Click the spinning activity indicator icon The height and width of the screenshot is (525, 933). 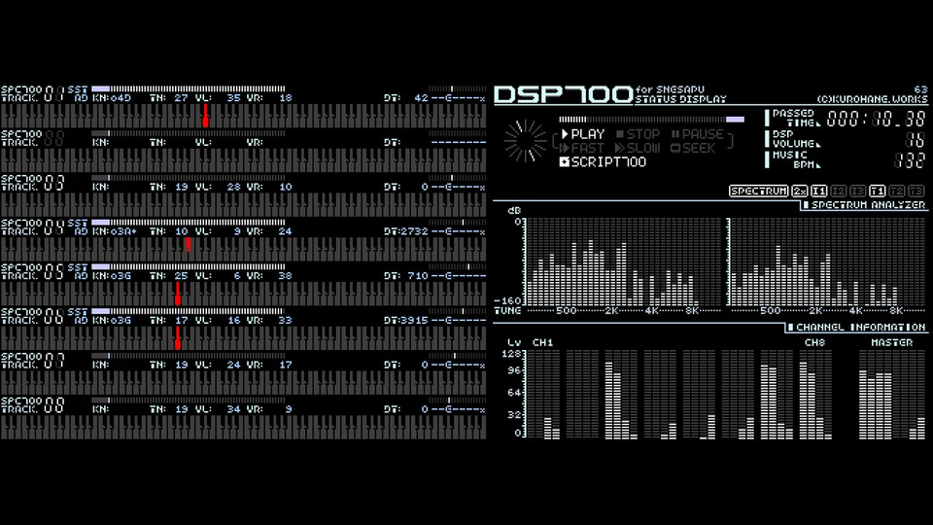pos(525,142)
